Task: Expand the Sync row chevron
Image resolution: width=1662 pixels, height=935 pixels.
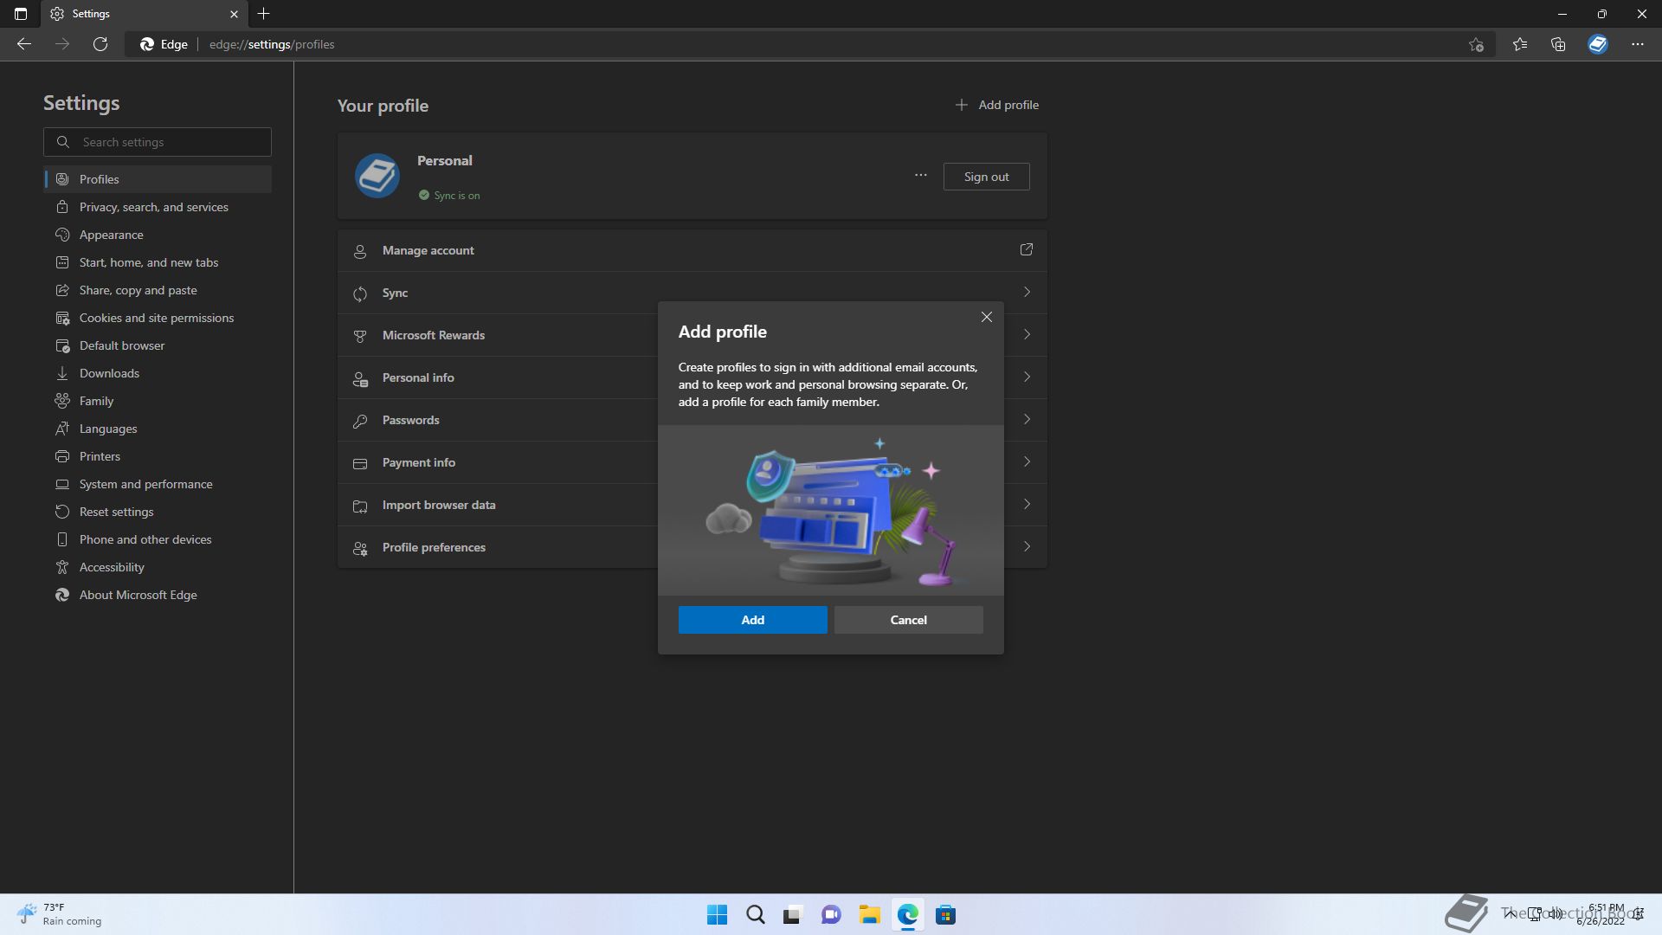Action: 1027,293
